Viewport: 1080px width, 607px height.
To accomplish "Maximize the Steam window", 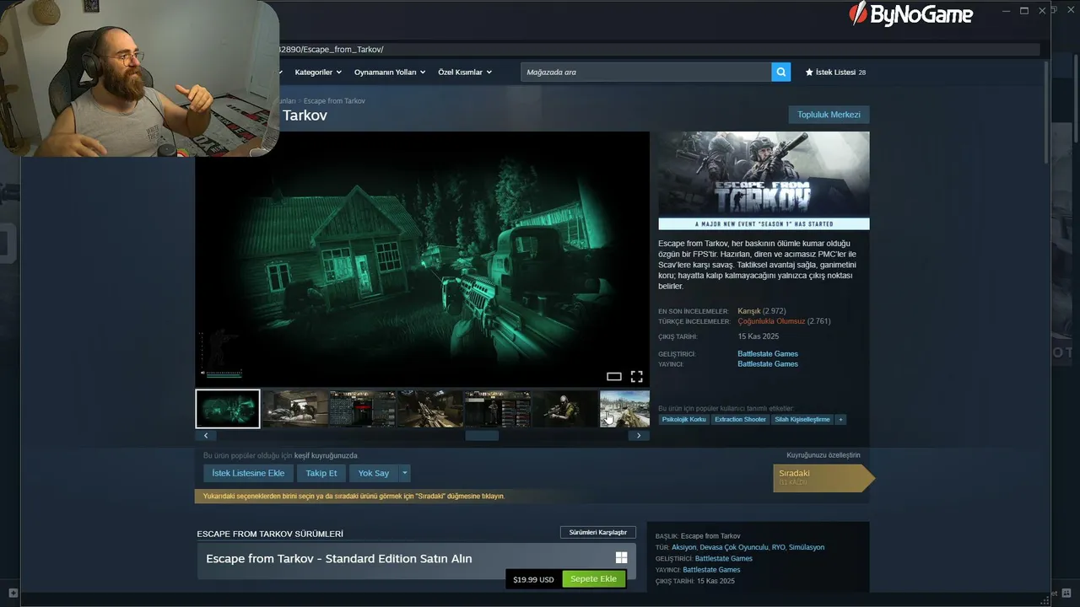I will [x=1024, y=11].
